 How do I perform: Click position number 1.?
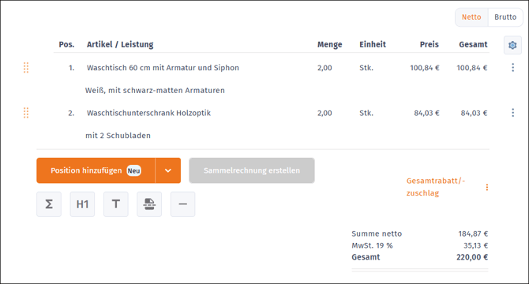coord(72,68)
